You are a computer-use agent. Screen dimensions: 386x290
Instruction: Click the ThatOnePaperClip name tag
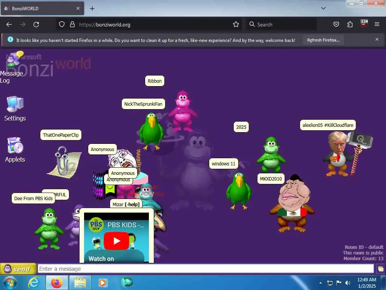(61, 135)
